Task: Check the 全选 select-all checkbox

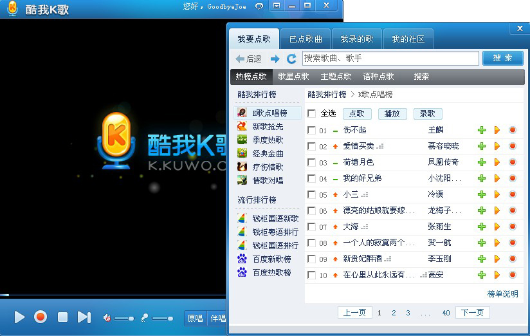Action: [x=311, y=114]
